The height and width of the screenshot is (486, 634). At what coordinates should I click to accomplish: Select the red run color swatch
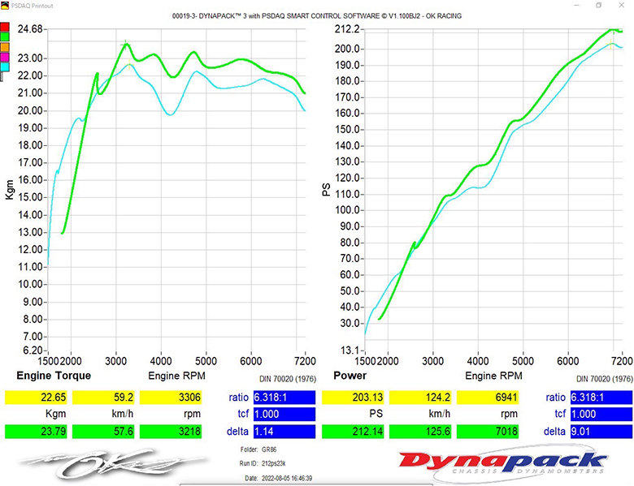[x=4, y=27]
